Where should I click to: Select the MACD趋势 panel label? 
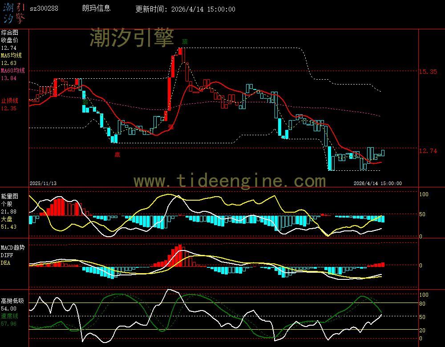[13, 247]
